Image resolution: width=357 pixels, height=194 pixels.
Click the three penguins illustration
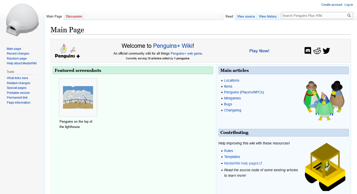point(324,101)
